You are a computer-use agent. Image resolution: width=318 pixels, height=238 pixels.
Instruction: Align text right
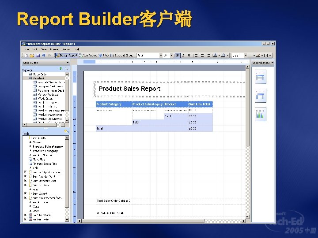(x=208, y=55)
